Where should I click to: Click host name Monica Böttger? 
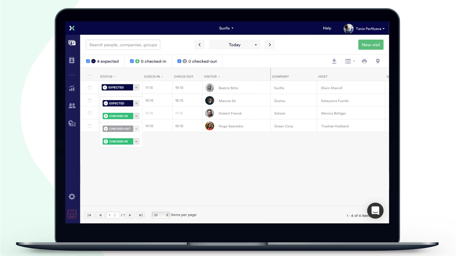334,113
